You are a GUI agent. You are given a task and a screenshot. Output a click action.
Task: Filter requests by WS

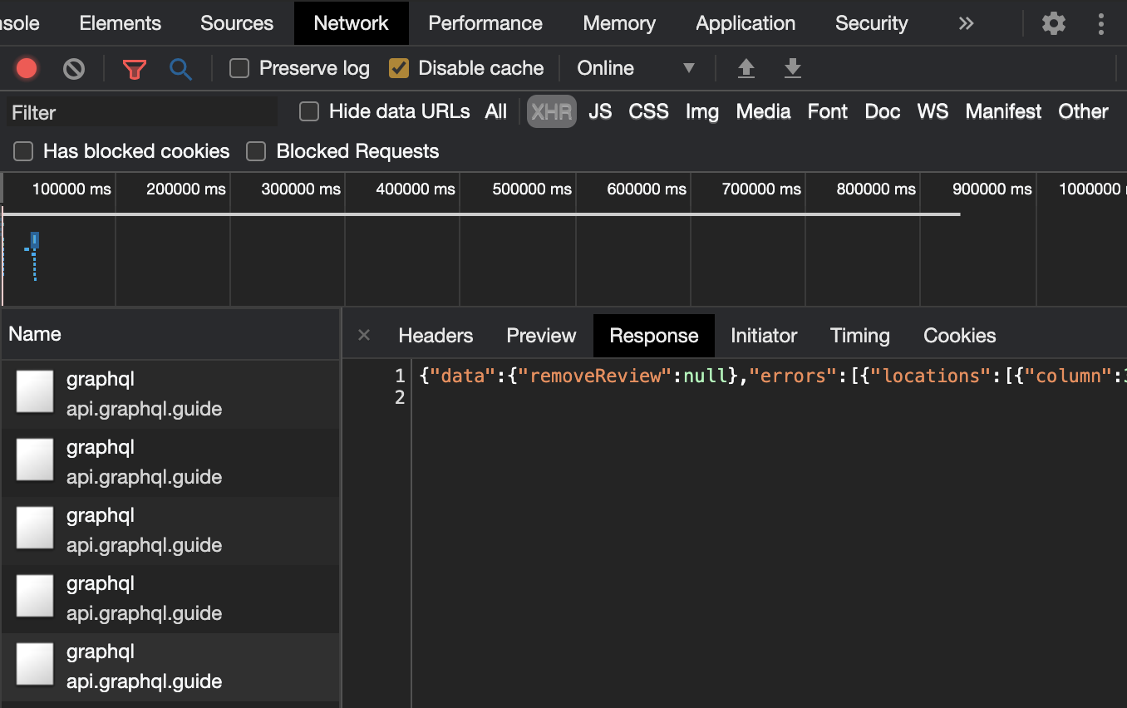pyautogui.click(x=933, y=111)
